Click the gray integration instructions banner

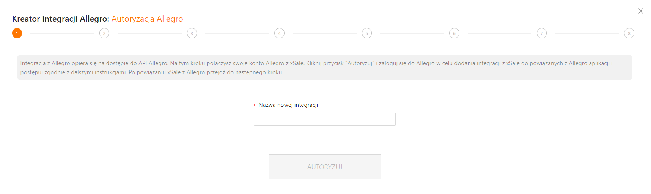point(324,67)
